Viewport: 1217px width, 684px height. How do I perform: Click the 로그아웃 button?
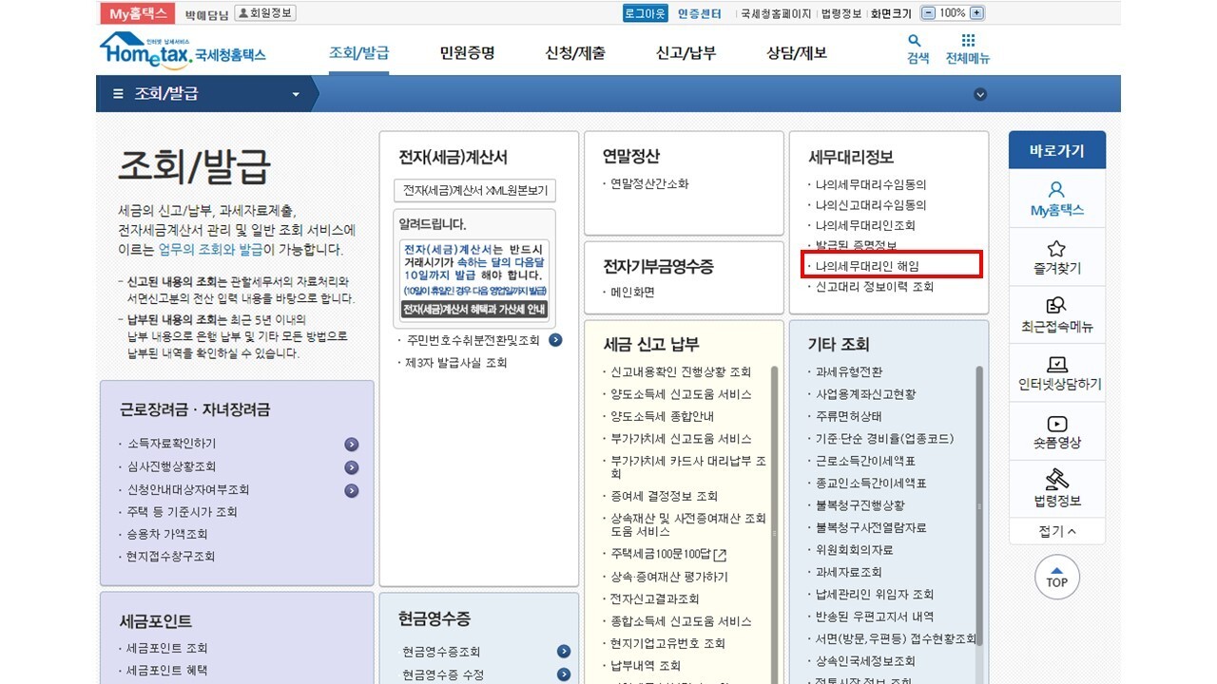(645, 13)
